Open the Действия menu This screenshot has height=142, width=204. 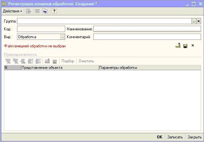[12, 11]
